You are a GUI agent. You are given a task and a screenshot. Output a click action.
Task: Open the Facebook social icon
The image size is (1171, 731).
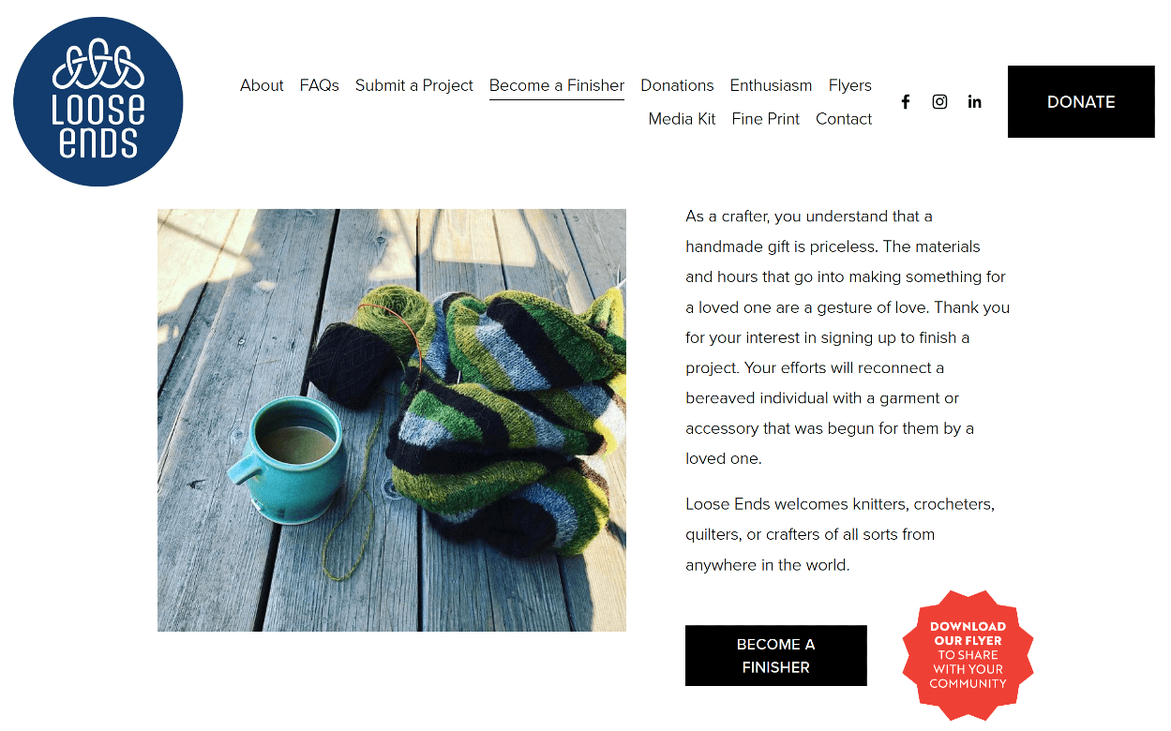pos(906,102)
